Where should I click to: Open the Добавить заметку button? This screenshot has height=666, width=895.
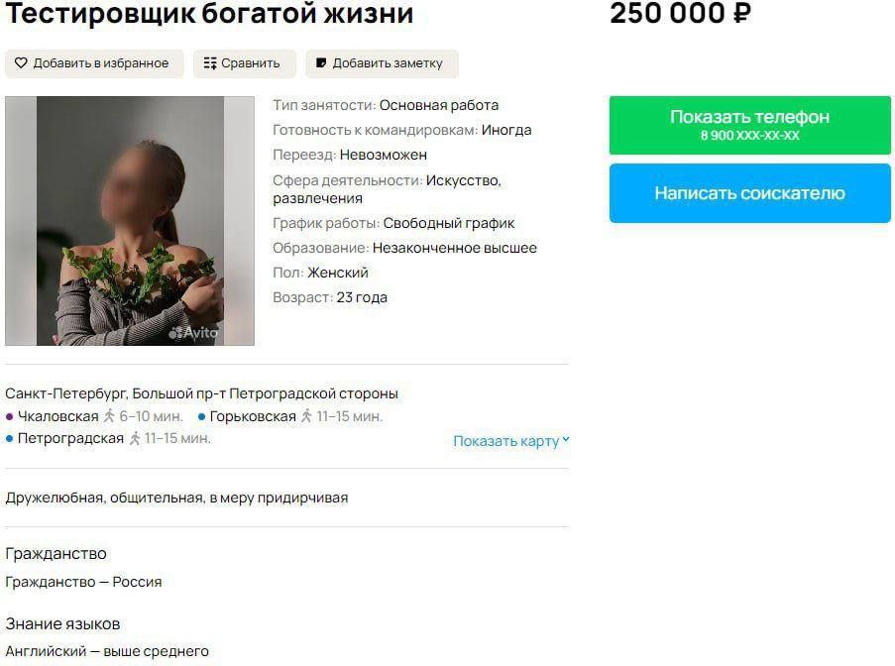pos(382,63)
